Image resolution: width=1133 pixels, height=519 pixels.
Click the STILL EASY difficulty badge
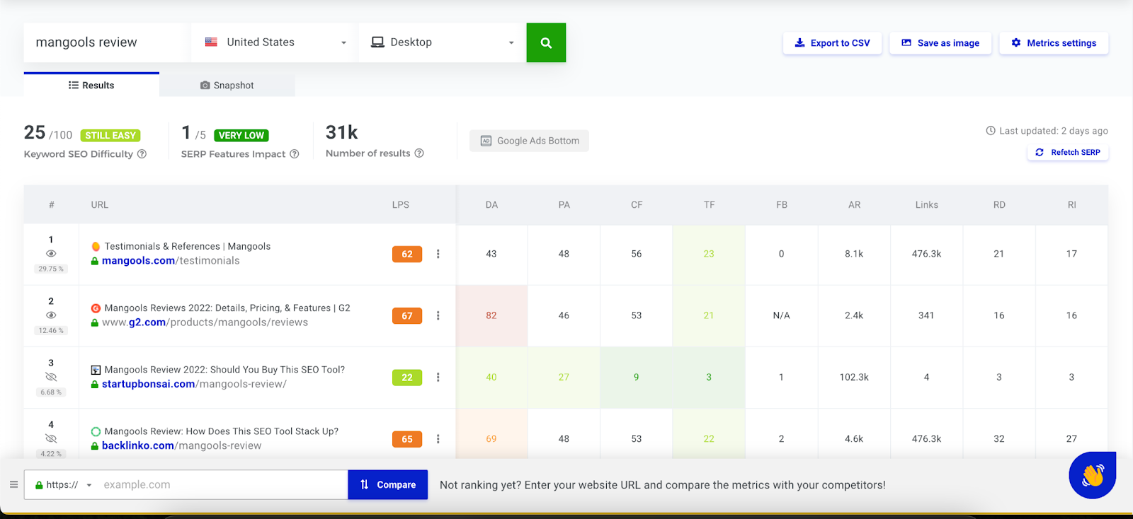point(110,135)
